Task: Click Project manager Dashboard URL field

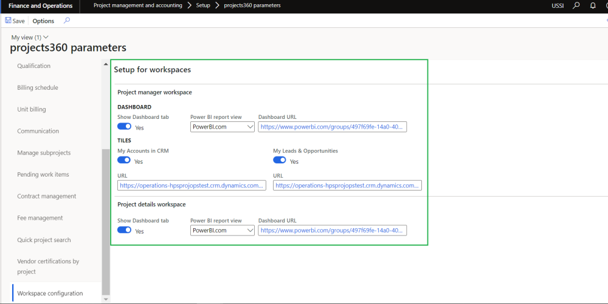Action: pyautogui.click(x=333, y=127)
